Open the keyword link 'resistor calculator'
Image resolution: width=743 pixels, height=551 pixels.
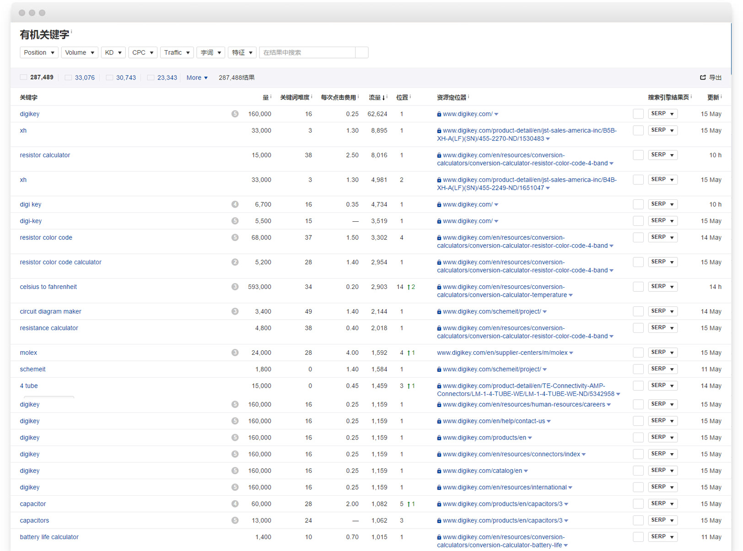(45, 155)
